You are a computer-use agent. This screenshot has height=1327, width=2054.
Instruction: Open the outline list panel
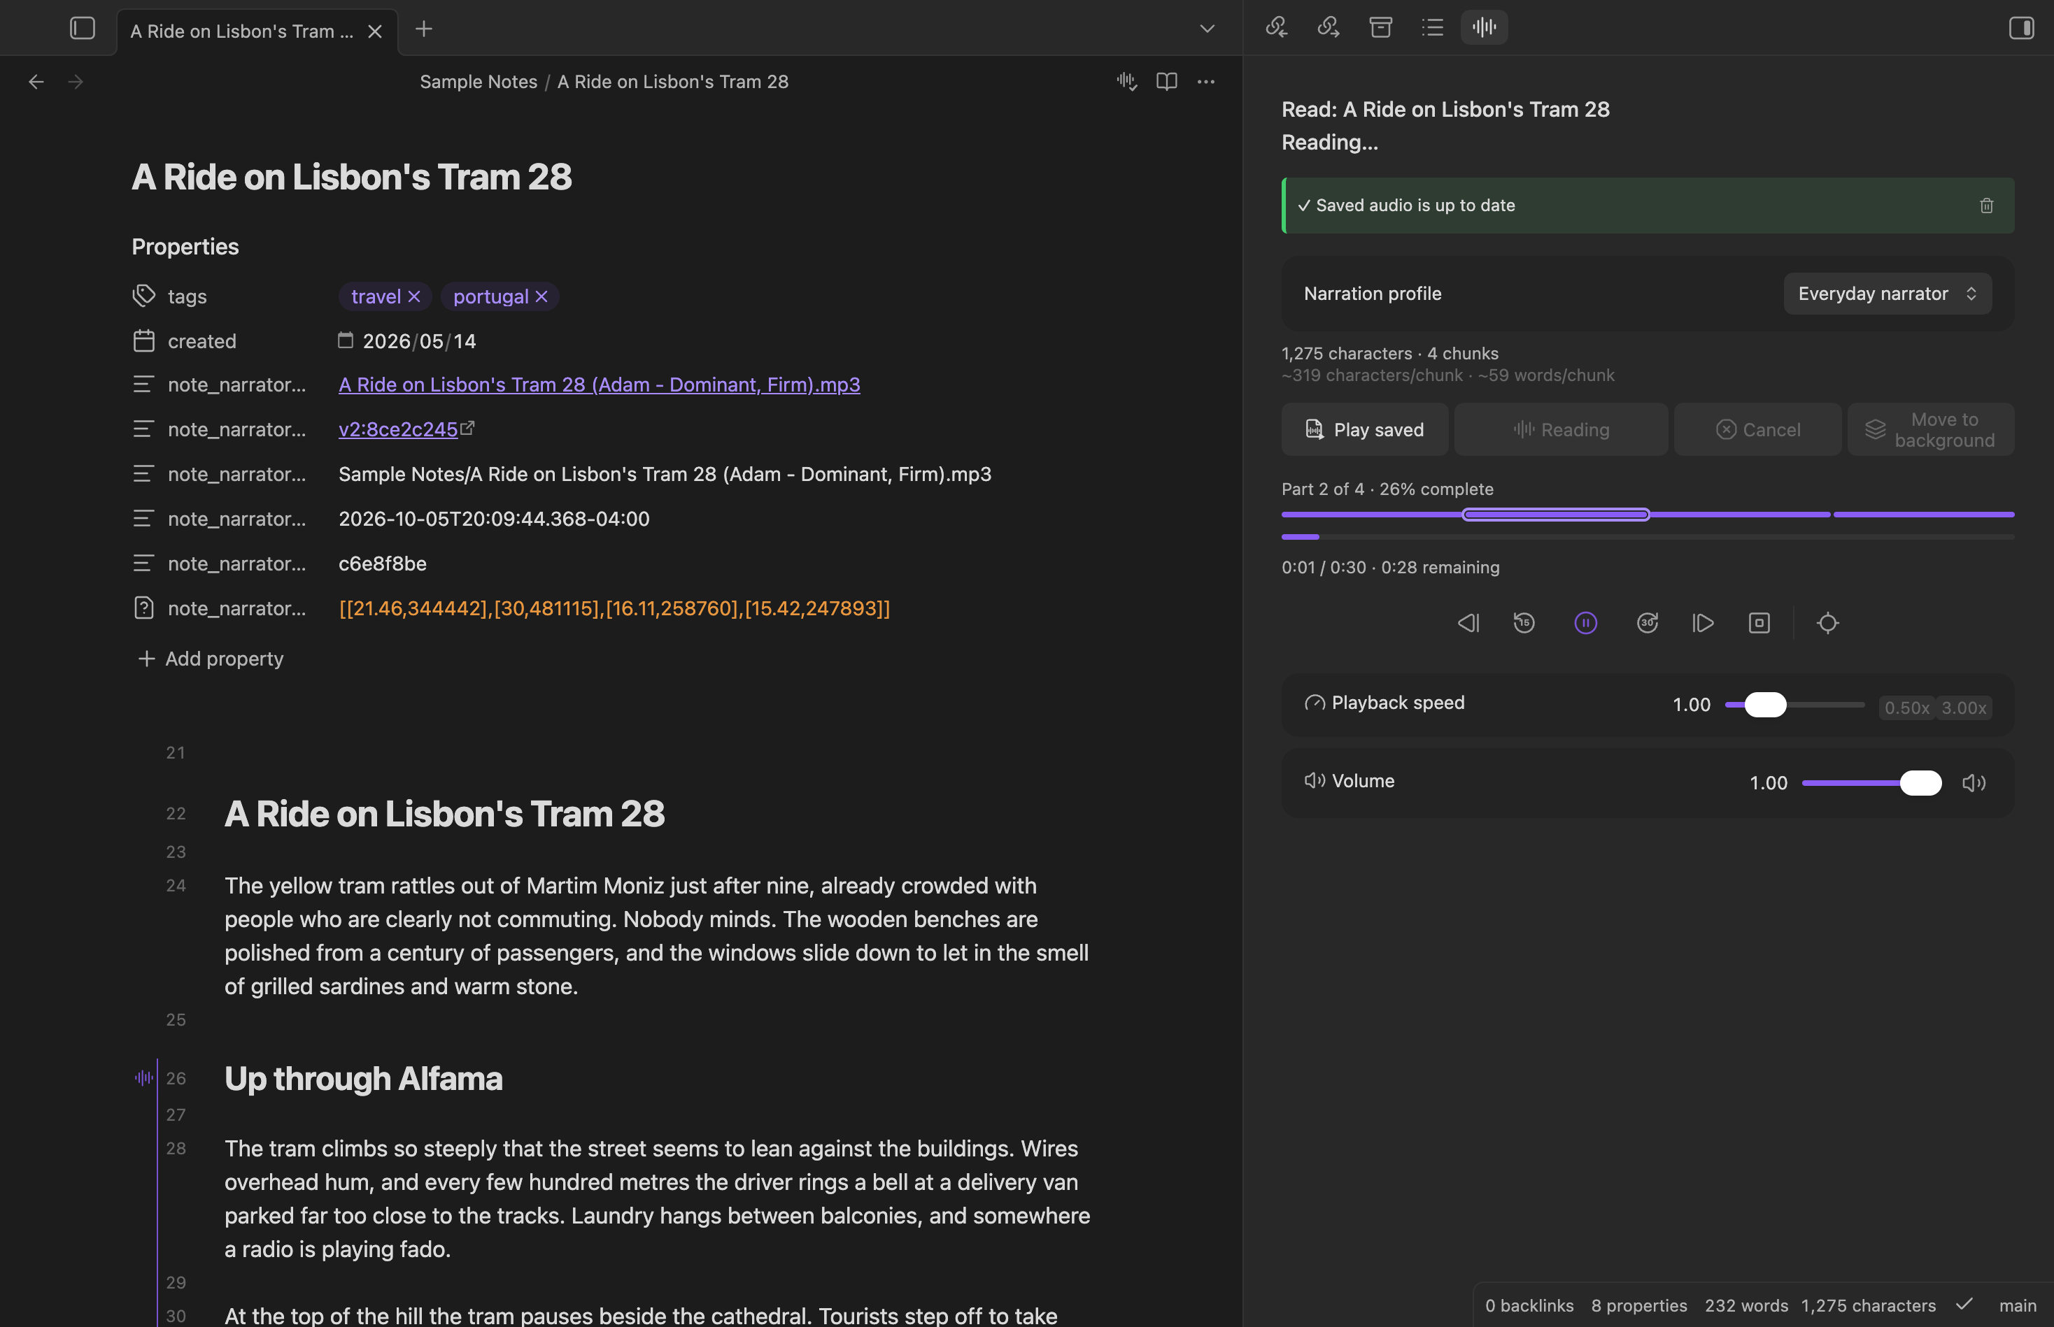click(x=1432, y=27)
